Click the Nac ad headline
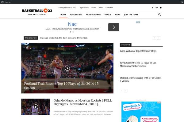The width and height of the screenshot is (184, 122). click(x=72, y=24)
